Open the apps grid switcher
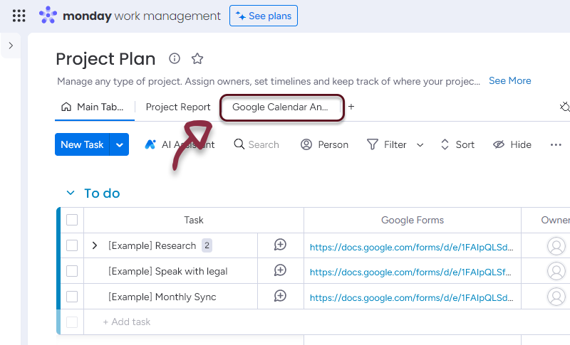This screenshot has height=345, width=570. pyautogui.click(x=19, y=16)
